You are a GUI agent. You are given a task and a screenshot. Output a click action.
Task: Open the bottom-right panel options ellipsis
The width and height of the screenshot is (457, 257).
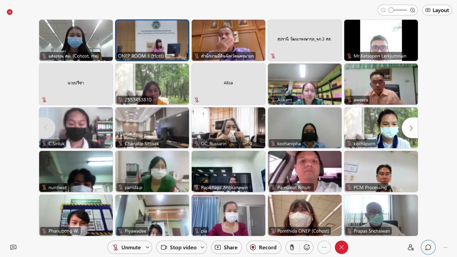point(446,247)
